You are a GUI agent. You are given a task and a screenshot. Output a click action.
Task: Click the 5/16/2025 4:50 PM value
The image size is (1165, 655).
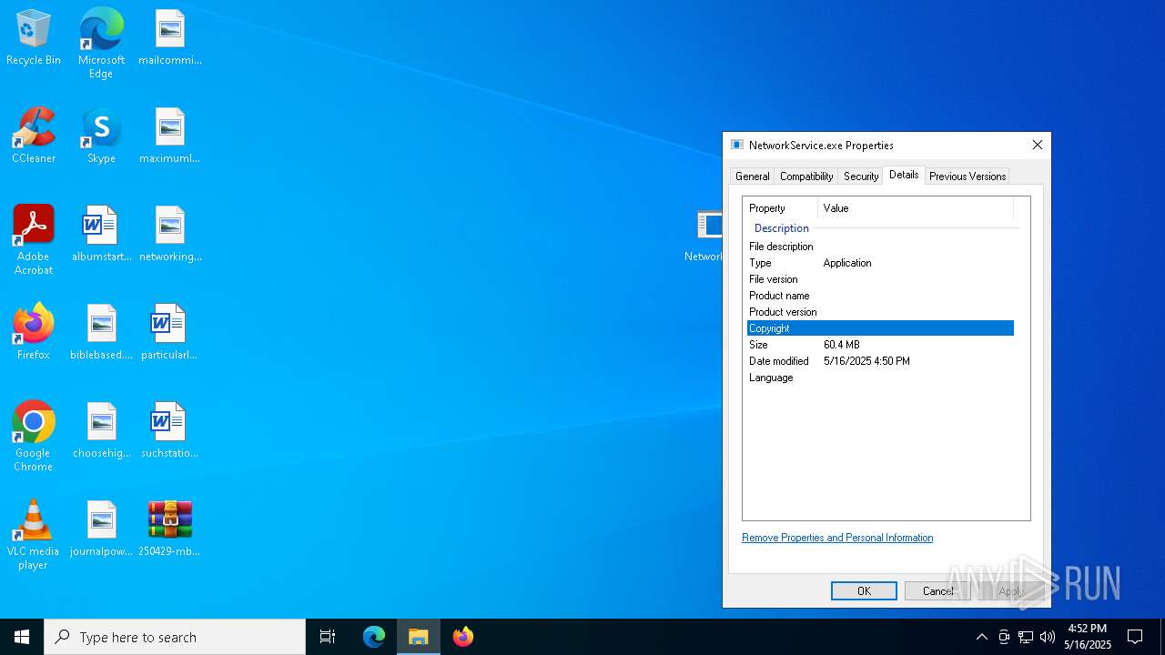866,361
